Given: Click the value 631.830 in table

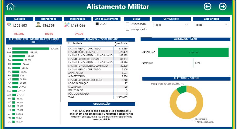Looking at the screenshot, I should tap(123, 49).
